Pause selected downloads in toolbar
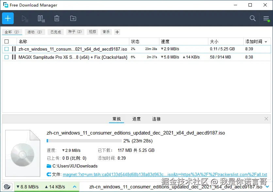 41,19
